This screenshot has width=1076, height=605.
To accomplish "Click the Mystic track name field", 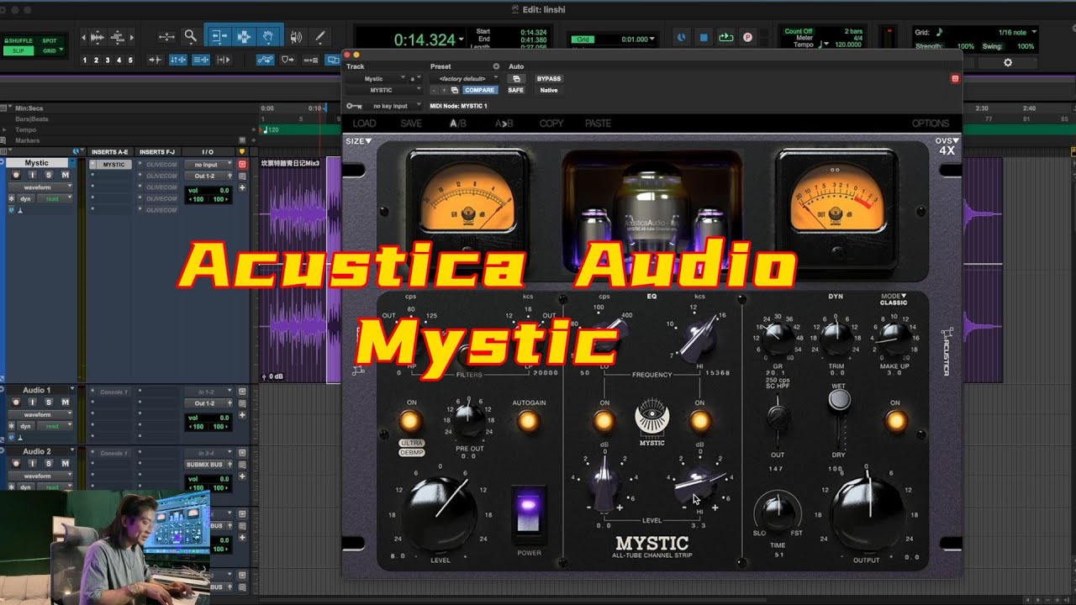I will [x=37, y=163].
